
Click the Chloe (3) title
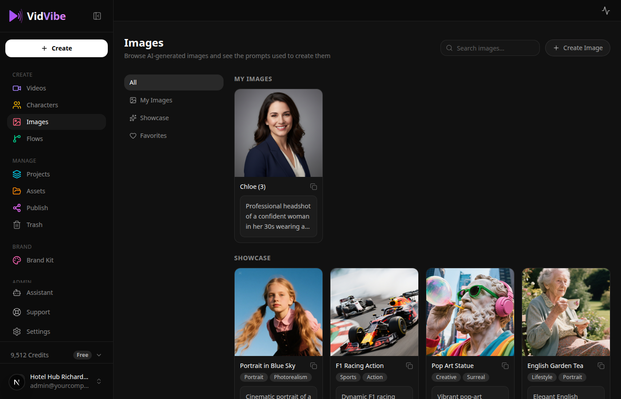(253, 187)
